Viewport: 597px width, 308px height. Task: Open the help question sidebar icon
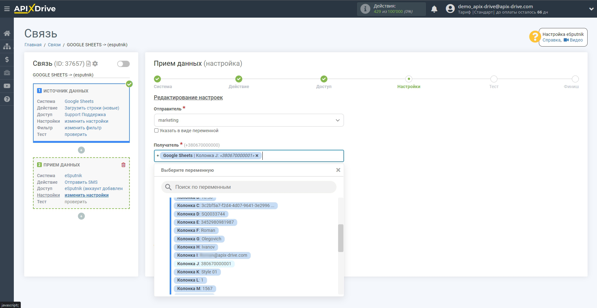tap(7, 99)
